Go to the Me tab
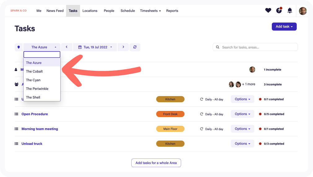 click(39, 11)
